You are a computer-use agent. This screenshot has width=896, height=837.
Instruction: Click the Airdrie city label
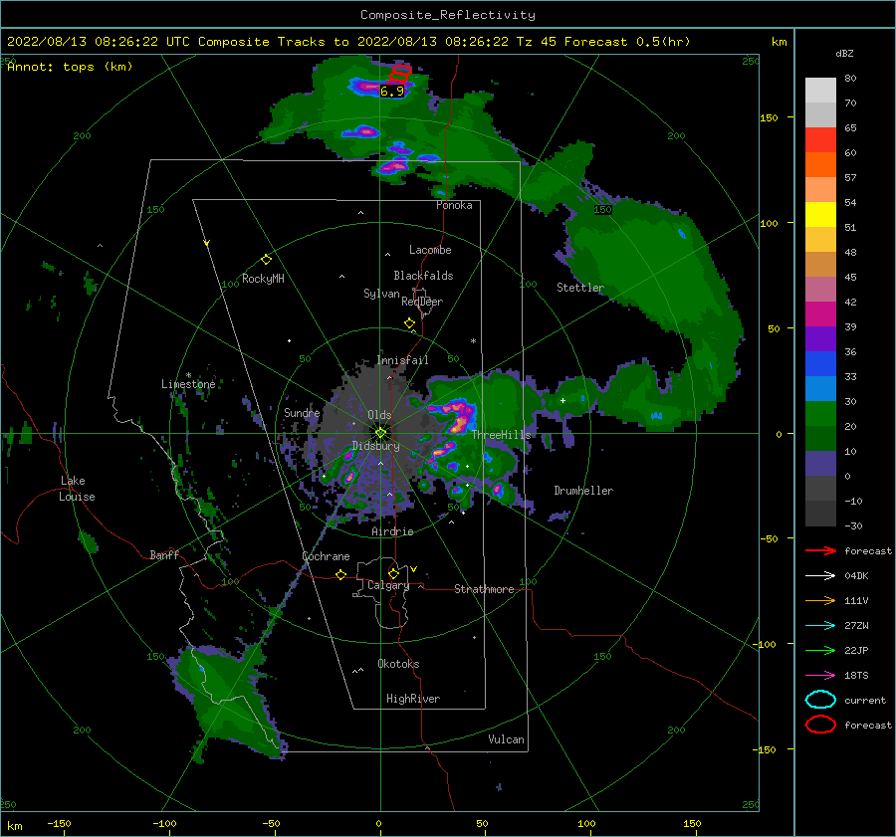[x=392, y=531]
